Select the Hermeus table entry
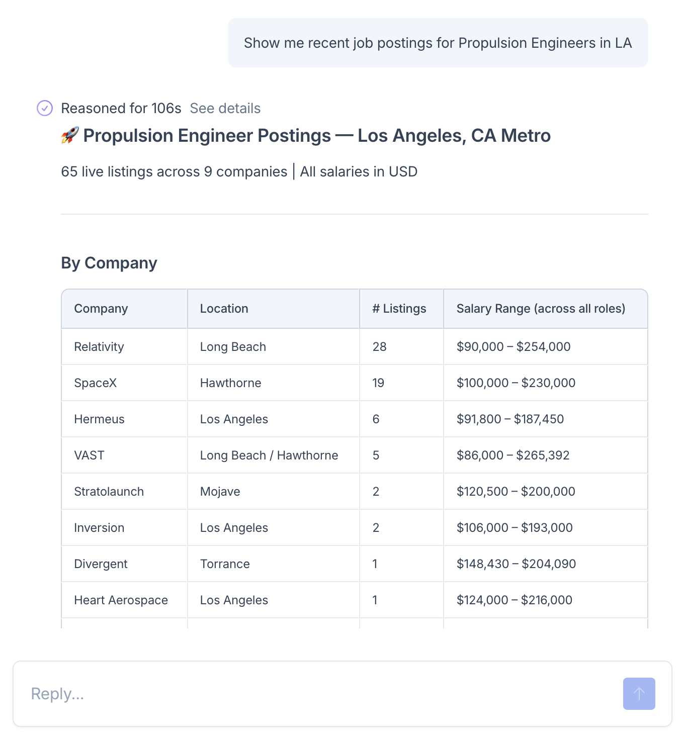Screen dimensions: 684x740 pyautogui.click(x=99, y=419)
